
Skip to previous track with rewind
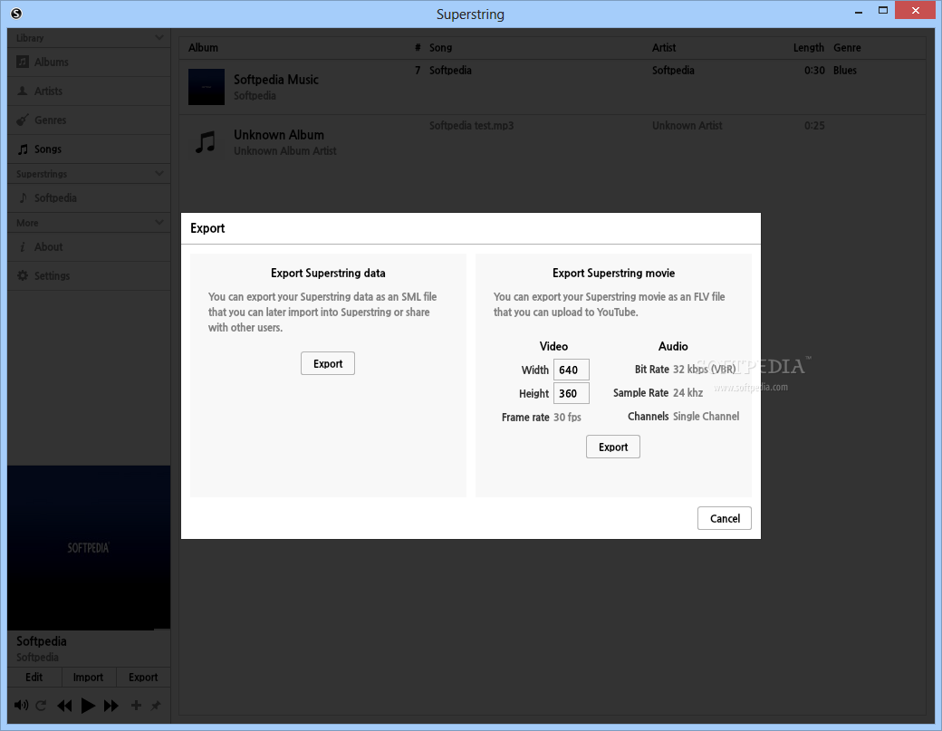click(64, 706)
